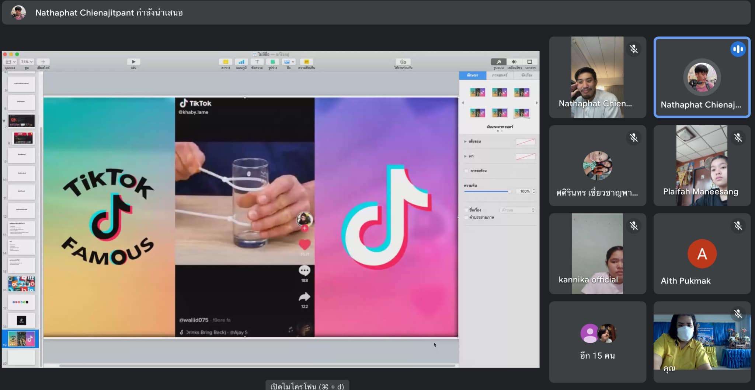The image size is (755, 390).
Task: Add a comment with the Comment icon
Action: click(306, 62)
